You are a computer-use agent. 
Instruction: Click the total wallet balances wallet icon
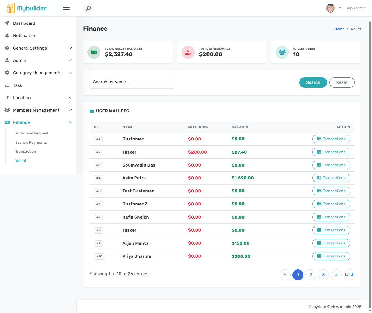coord(94,52)
